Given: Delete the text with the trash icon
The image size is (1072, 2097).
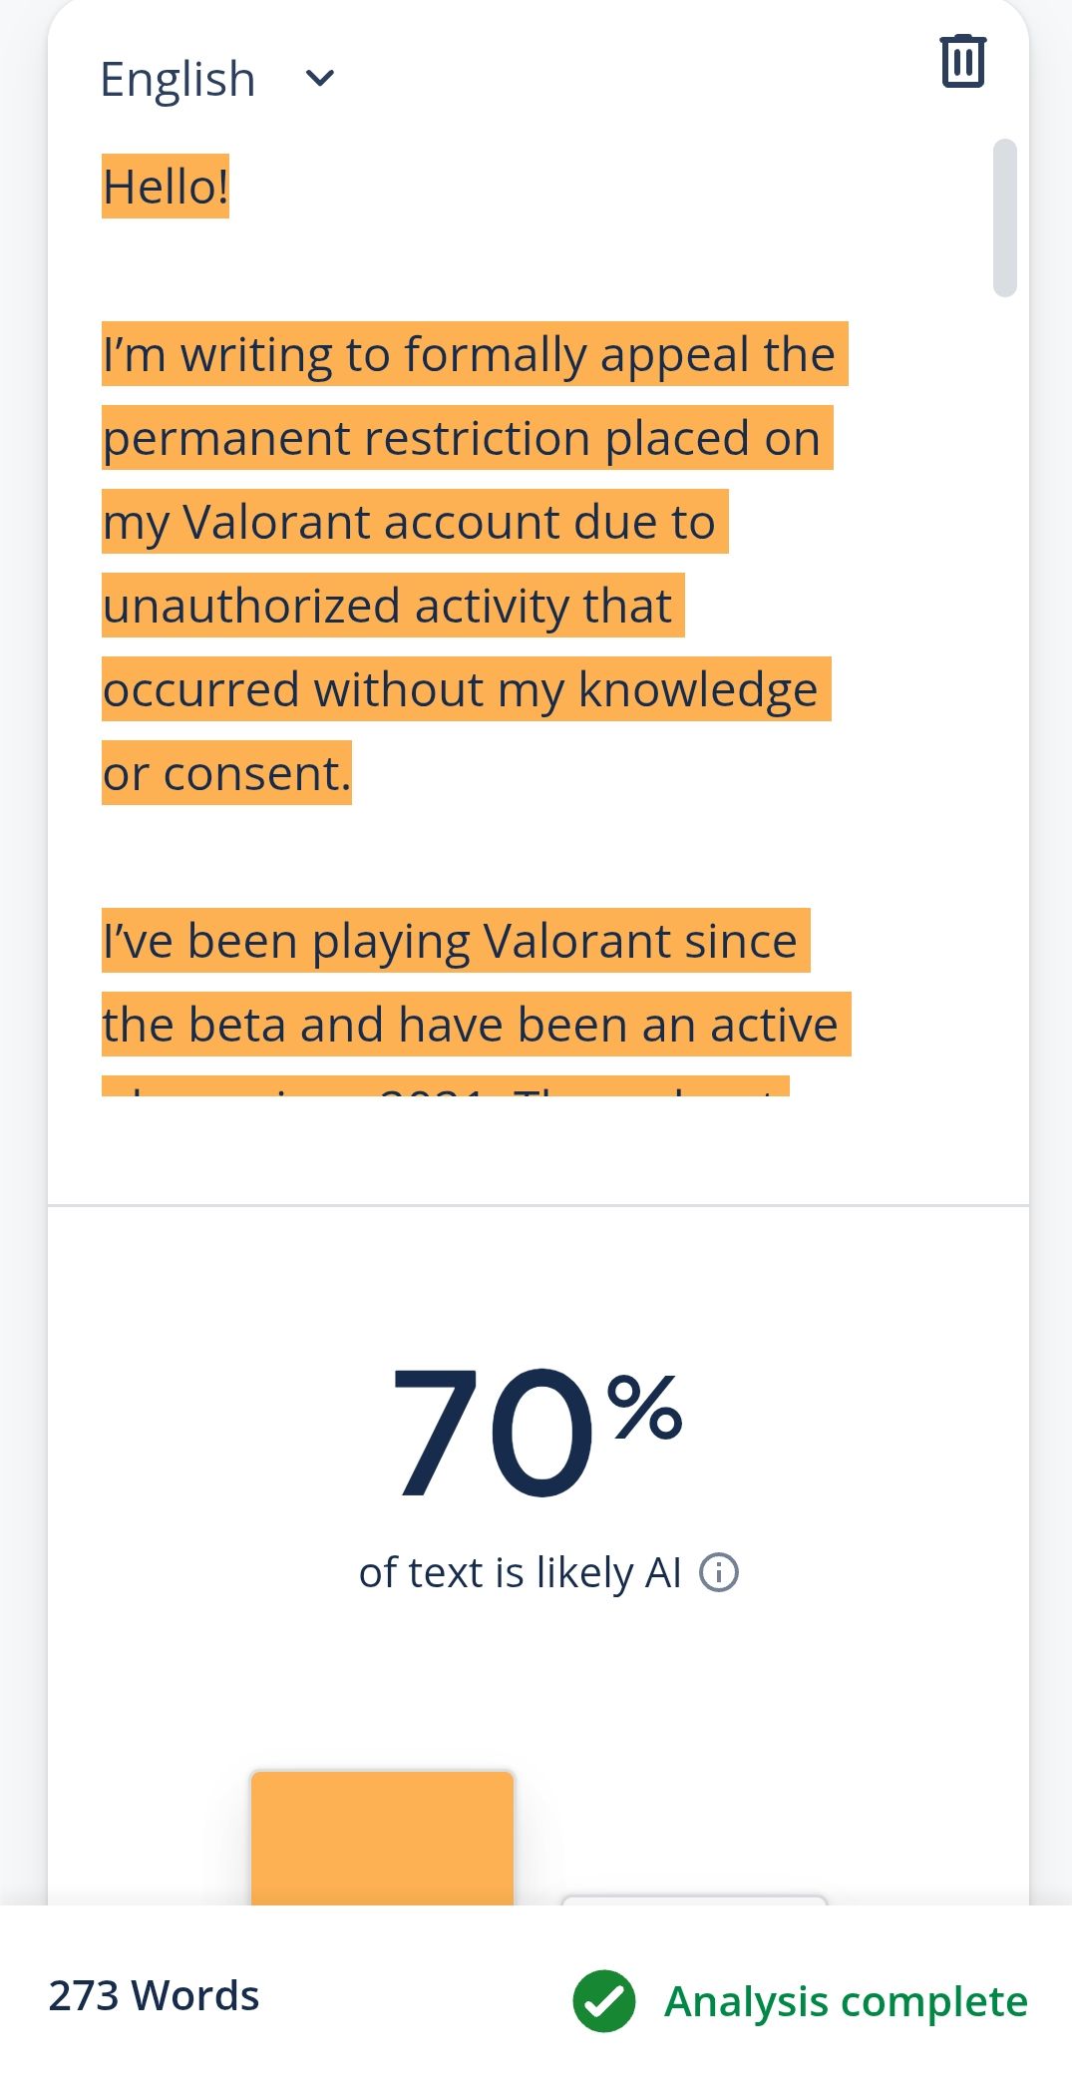Looking at the screenshot, I should (x=962, y=62).
